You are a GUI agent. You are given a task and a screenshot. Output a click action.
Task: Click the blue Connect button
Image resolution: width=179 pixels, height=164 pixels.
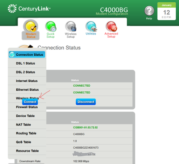point(30,102)
